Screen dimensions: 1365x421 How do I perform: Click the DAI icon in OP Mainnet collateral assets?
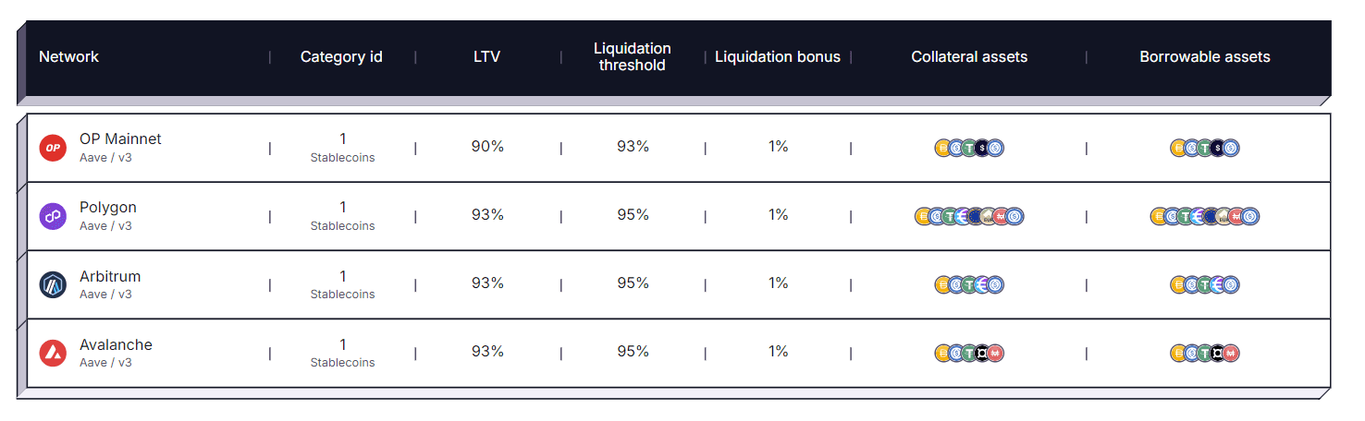pyautogui.click(x=943, y=148)
